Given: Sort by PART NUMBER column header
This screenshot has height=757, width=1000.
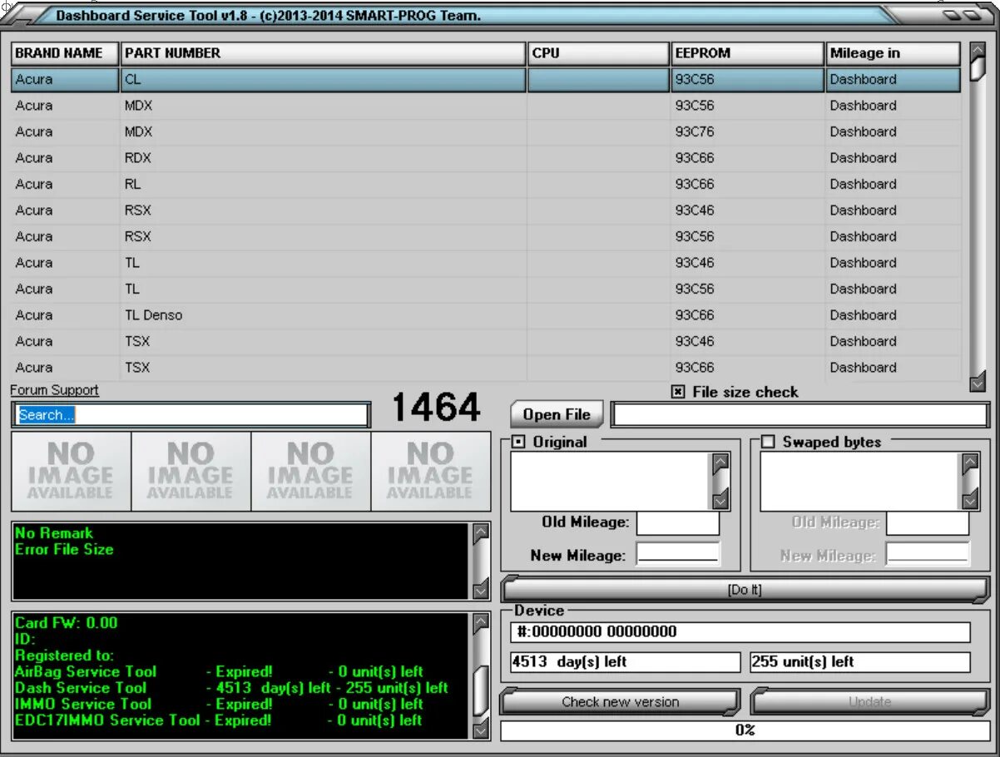Looking at the screenshot, I should tap(323, 53).
